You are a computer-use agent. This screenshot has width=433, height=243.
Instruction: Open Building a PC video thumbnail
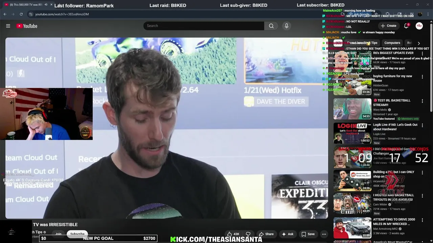point(352,181)
